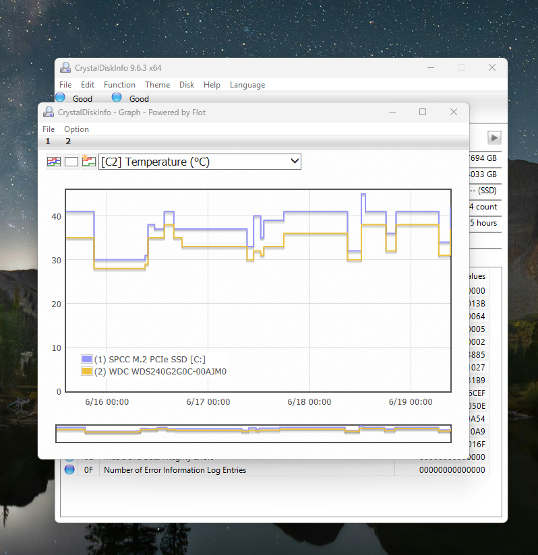This screenshot has width=538, height=555.
Task: Open the Language menu
Action: pos(247,85)
